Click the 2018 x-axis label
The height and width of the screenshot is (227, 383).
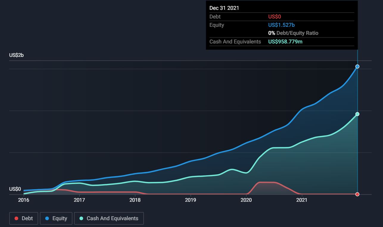click(135, 200)
